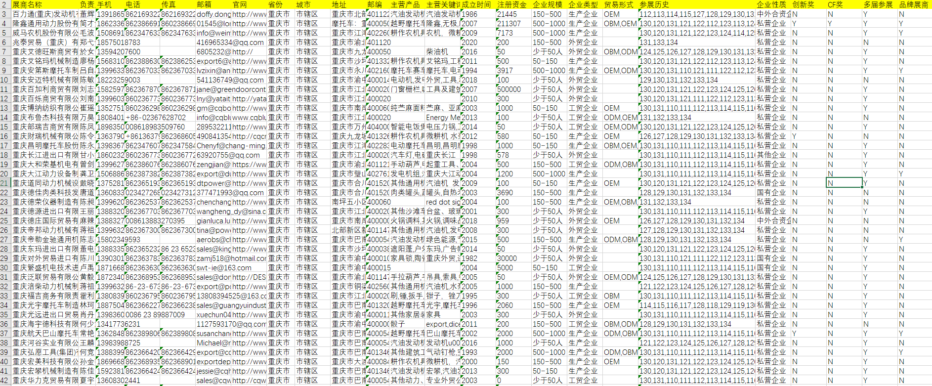932x386 pixels.
Task: Select the 百力通(重庆)发动机 company name cell
Action: [x=45, y=14]
